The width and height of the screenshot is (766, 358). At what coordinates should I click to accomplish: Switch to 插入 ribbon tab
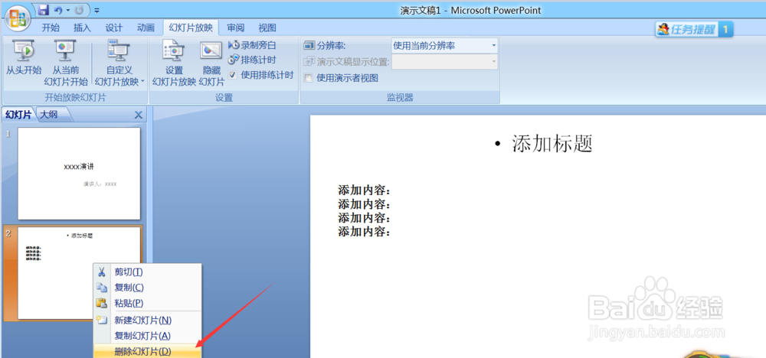point(82,28)
